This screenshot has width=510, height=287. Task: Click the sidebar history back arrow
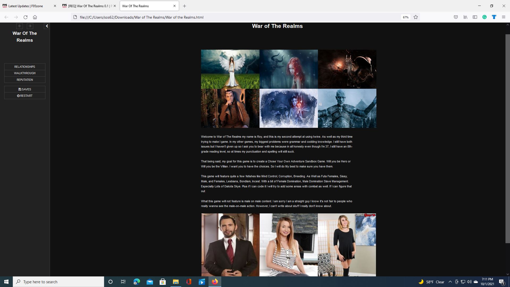coord(19,26)
